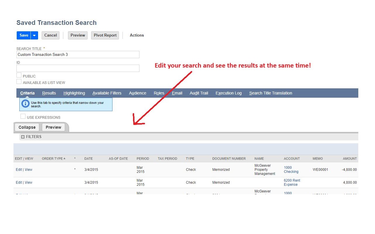This screenshot has width=375, height=234.
Task: Open the Email tab
Action: pyautogui.click(x=177, y=93)
